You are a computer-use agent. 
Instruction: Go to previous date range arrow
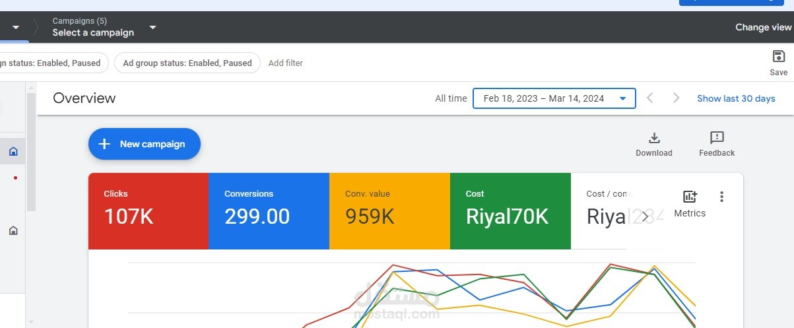coord(650,98)
